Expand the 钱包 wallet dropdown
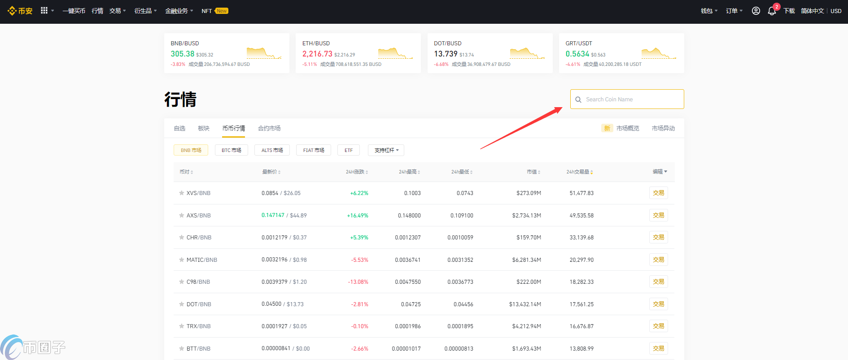This screenshot has height=360, width=848. 709,11
